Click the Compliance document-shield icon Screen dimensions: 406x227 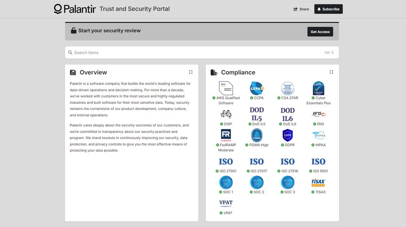pos(214,73)
